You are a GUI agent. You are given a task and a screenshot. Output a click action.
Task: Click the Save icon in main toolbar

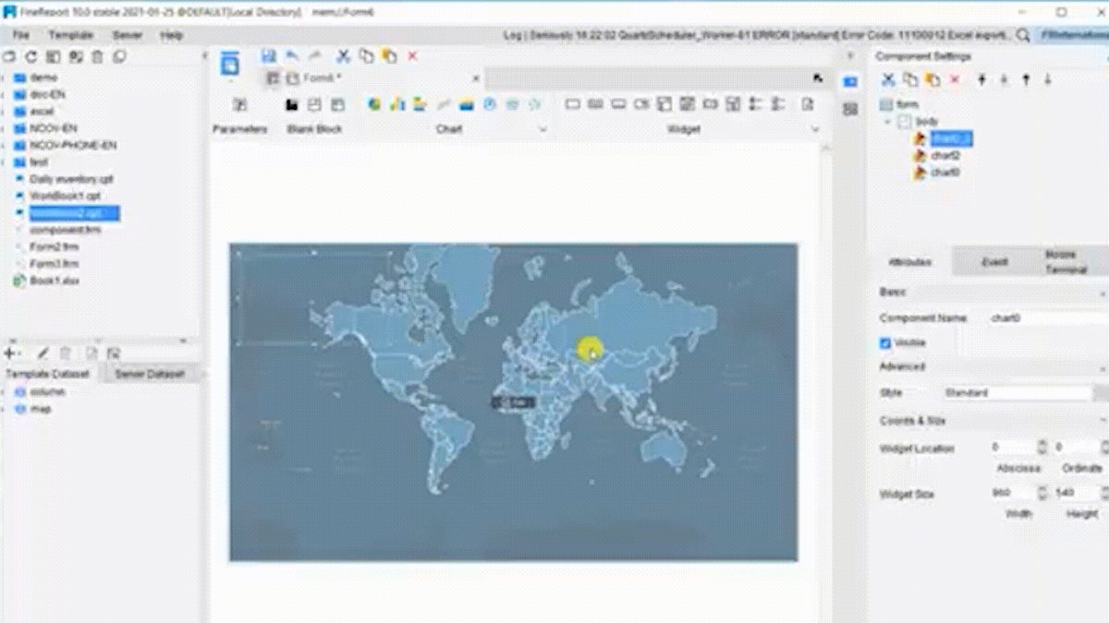(x=269, y=56)
